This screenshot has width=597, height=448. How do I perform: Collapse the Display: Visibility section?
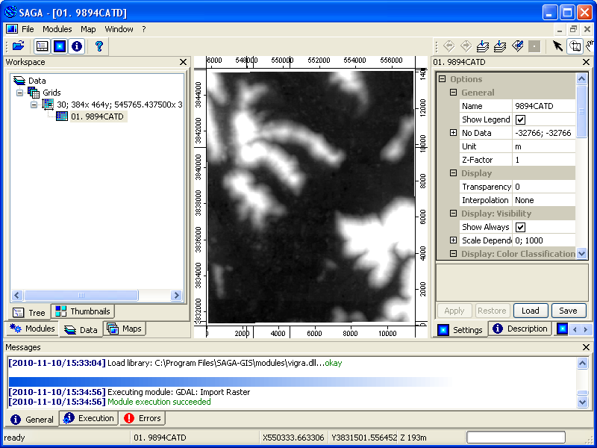tap(453, 214)
